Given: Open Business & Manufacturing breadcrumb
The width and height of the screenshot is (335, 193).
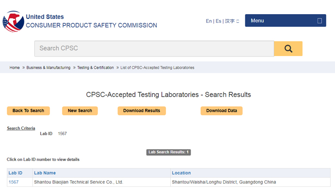Looking at the screenshot, I should click(x=48, y=68).
